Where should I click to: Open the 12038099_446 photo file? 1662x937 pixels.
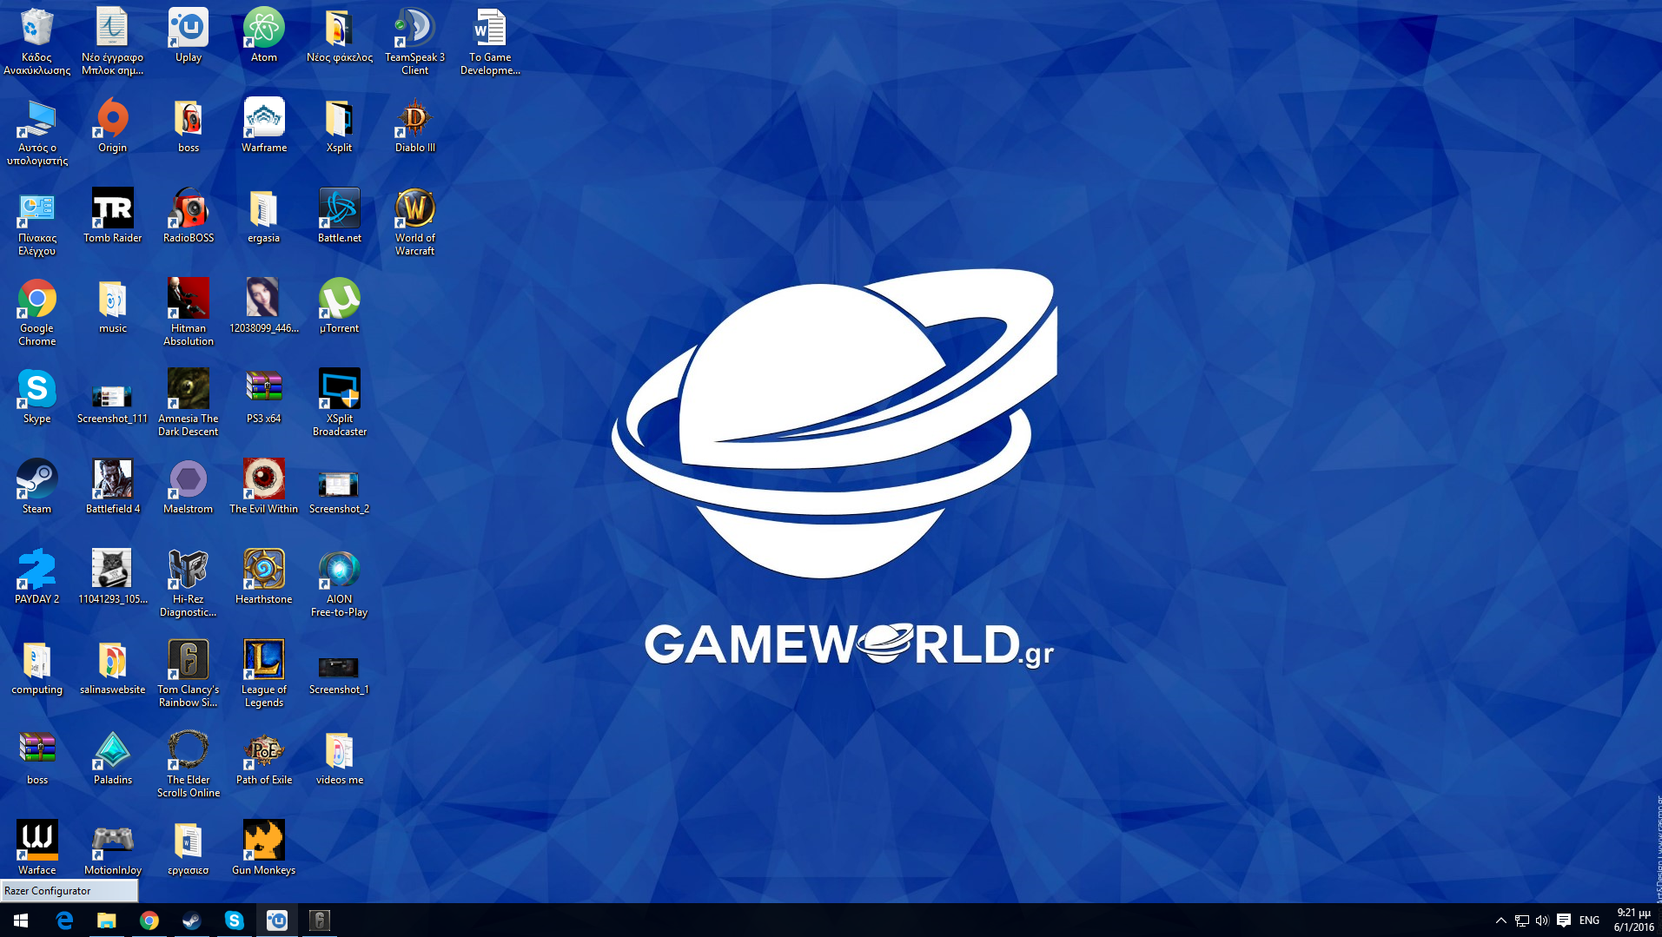tap(263, 306)
